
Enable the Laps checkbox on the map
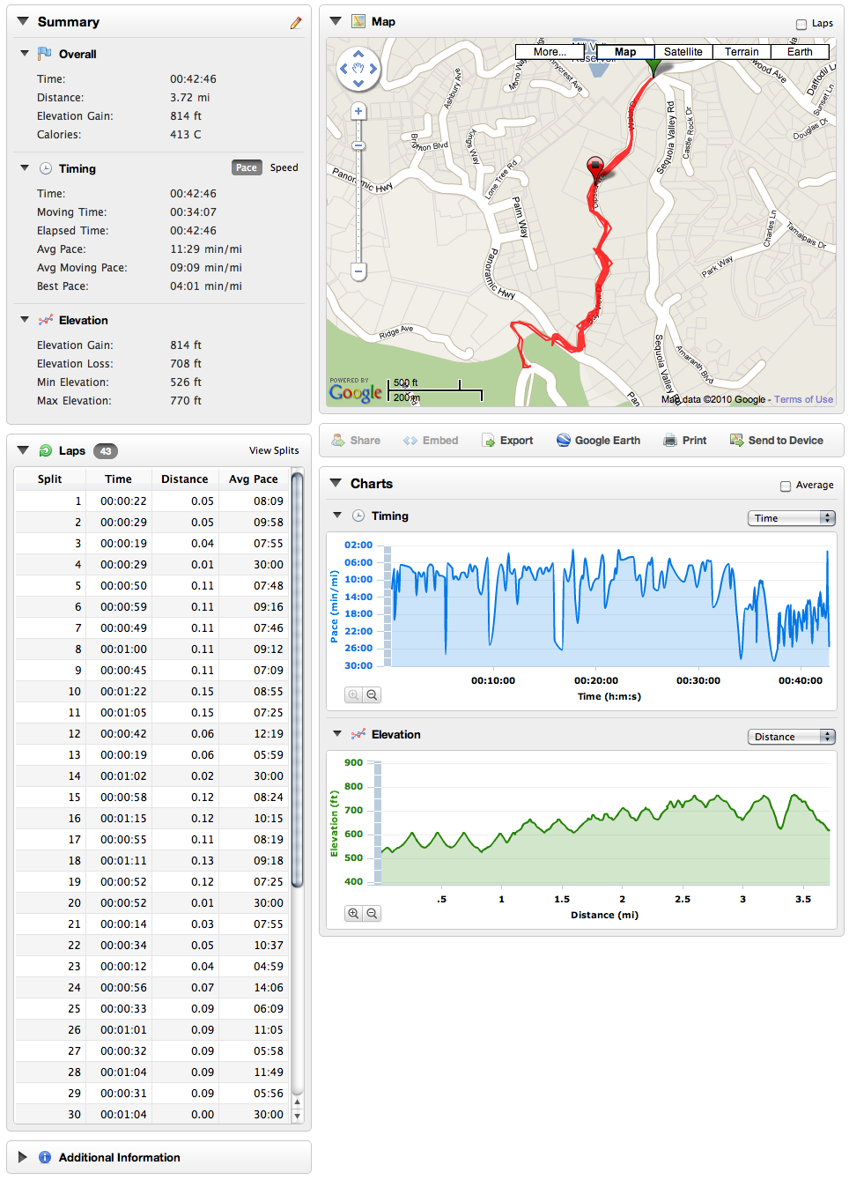tap(801, 24)
